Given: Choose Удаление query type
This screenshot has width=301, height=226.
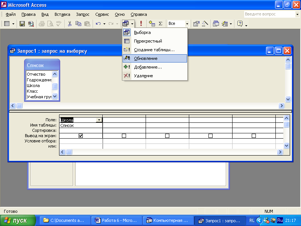Looking at the screenshot, I should click(155, 76).
